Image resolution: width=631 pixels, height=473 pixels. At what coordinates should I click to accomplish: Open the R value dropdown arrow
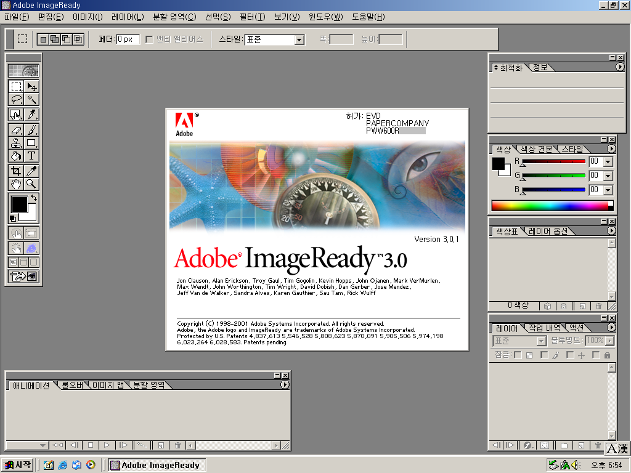tap(608, 162)
